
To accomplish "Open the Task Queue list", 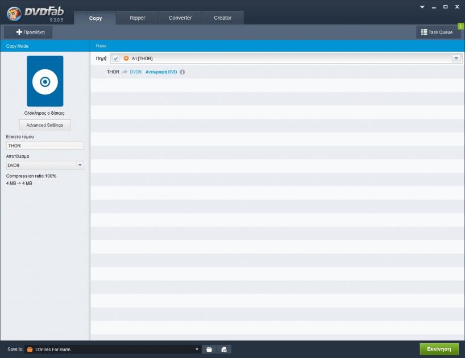I will point(438,32).
